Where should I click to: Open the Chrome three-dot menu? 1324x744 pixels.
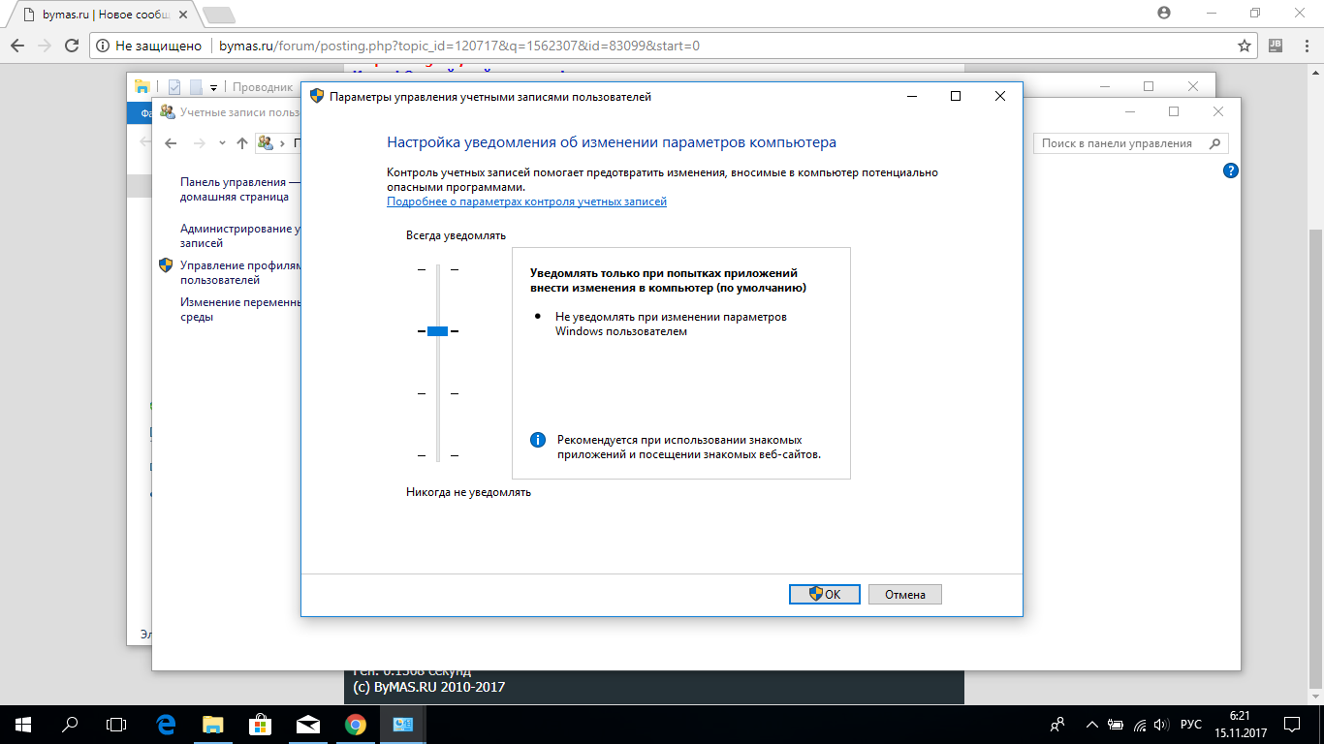coord(1305,46)
